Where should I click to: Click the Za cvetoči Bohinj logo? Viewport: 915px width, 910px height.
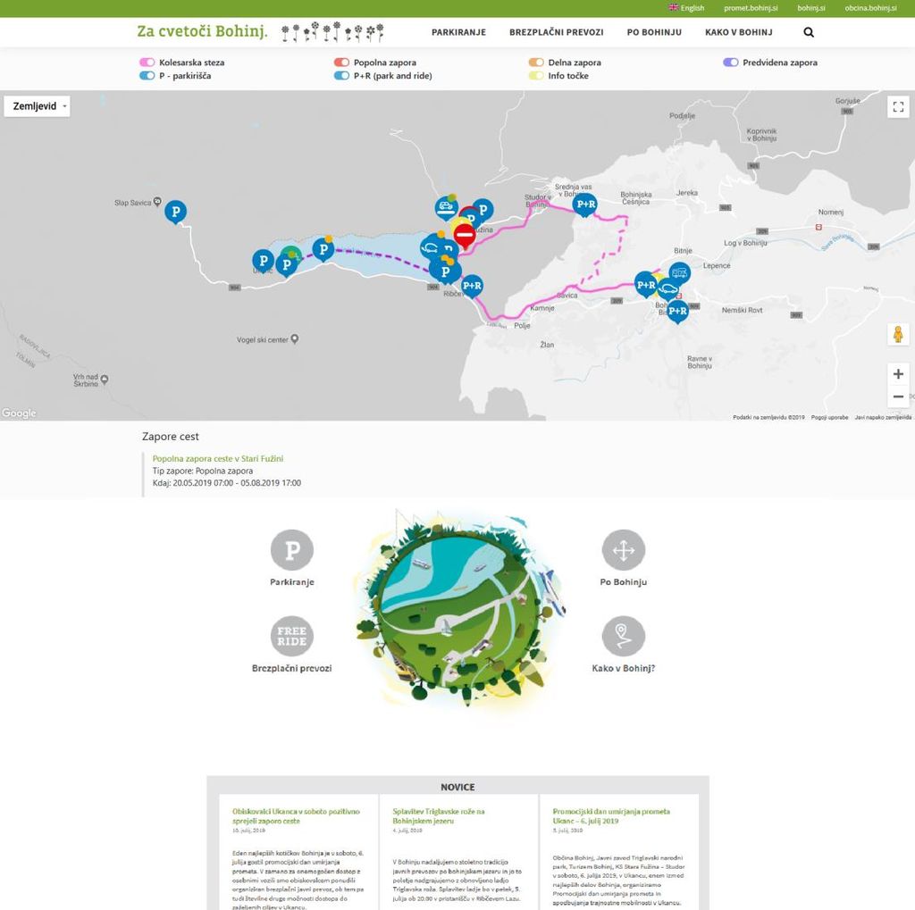tap(202, 31)
